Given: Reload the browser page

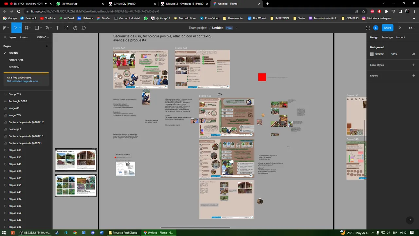Looking at the screenshot, I should tap(19, 11).
